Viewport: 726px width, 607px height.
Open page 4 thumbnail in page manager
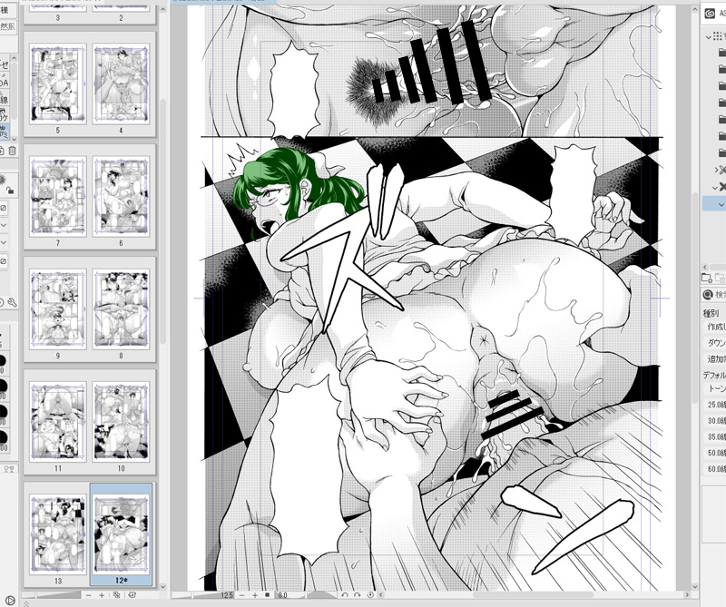click(121, 83)
